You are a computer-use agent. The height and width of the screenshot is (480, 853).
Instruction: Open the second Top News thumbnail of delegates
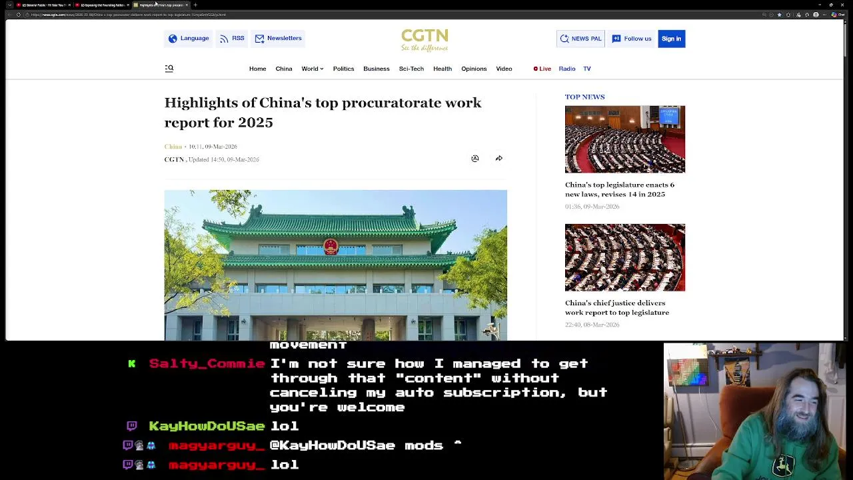625,257
